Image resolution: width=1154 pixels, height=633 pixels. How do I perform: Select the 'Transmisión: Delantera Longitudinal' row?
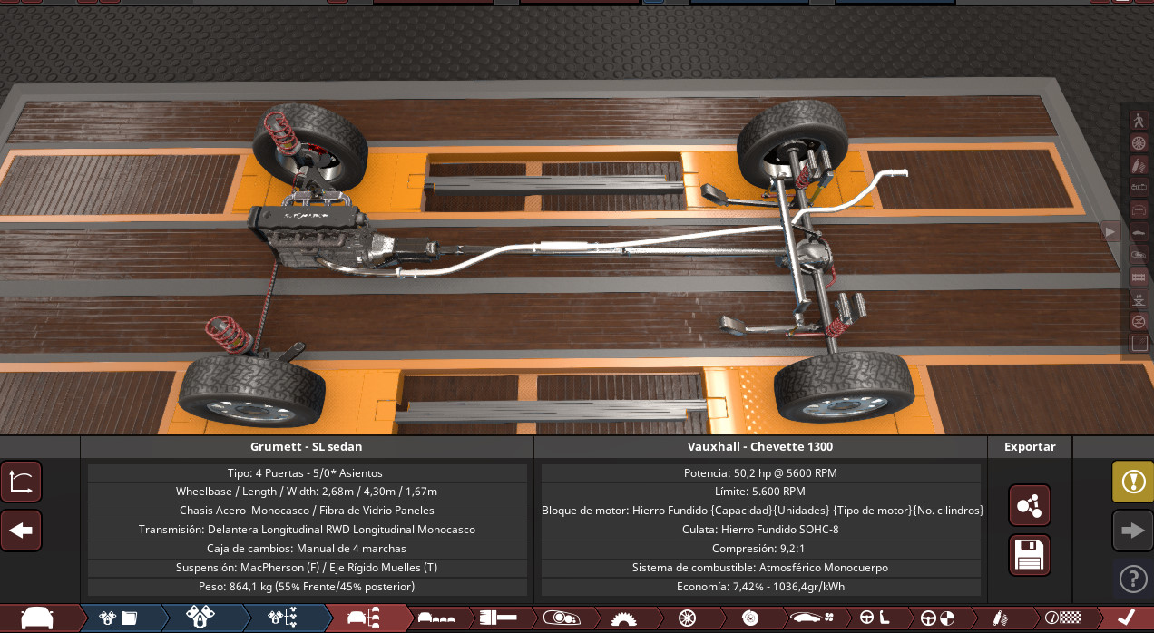[x=307, y=530]
